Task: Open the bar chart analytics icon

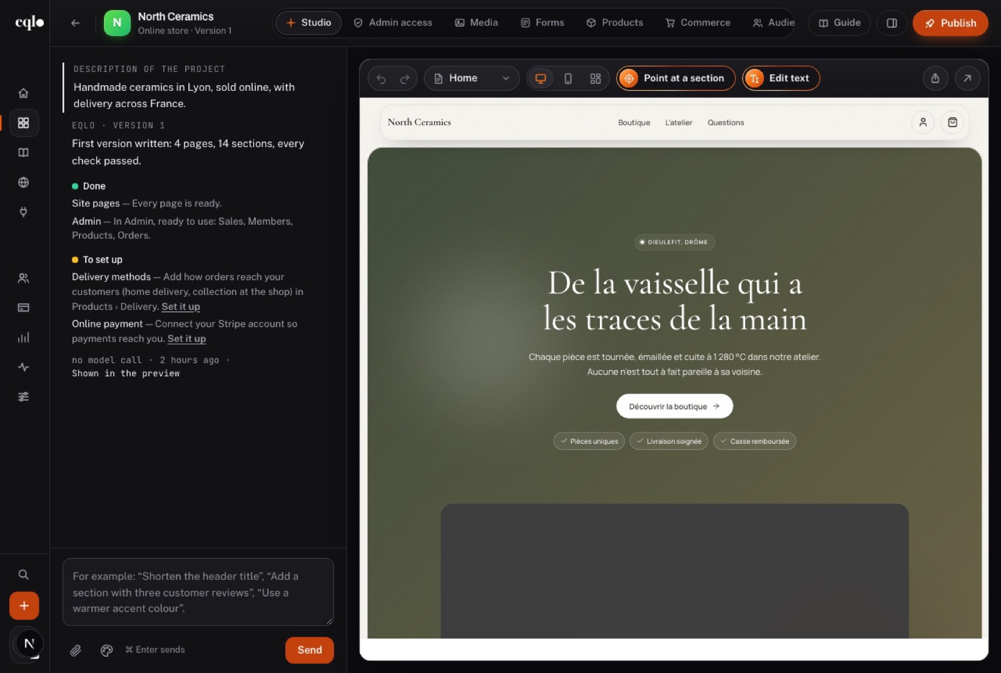Action: click(x=23, y=337)
